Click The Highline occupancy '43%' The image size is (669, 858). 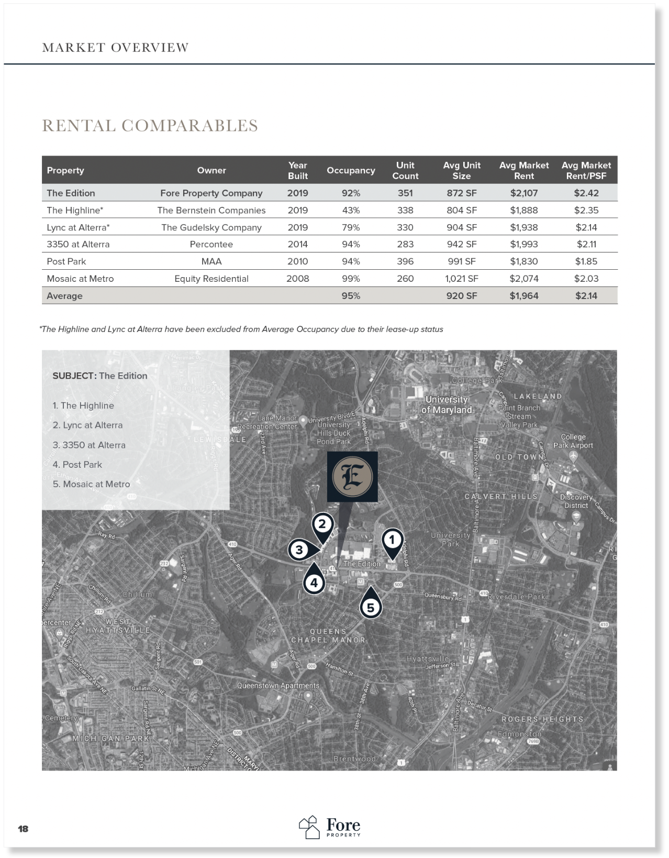[351, 210]
